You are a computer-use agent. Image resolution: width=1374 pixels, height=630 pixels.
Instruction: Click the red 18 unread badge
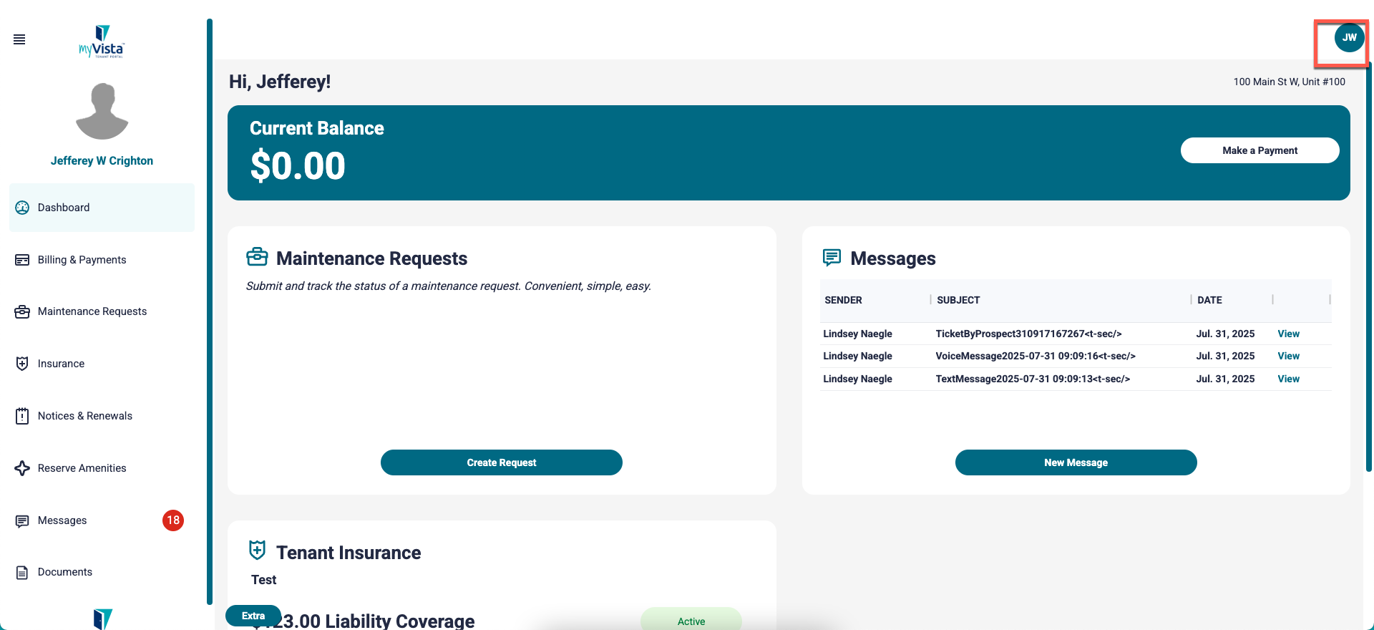pos(173,520)
